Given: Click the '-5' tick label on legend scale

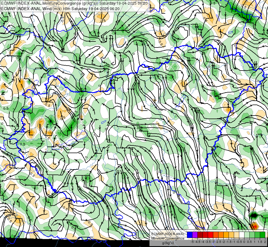Looking at the screenshot, I should tap(192, 242).
